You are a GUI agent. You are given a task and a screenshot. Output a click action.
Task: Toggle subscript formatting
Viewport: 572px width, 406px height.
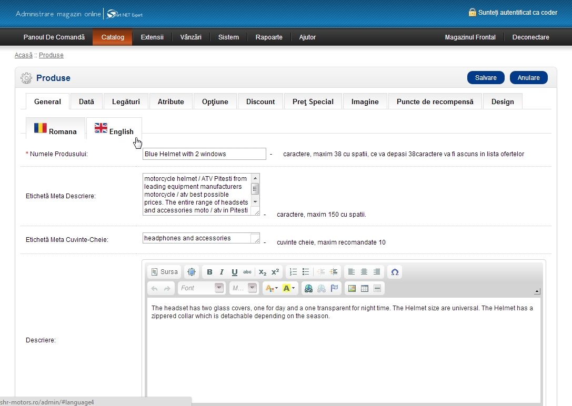(x=262, y=272)
